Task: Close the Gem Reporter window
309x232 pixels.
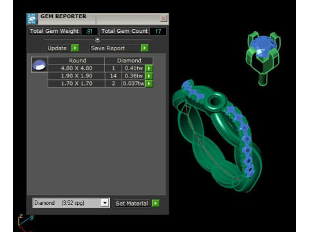Action: (x=164, y=19)
